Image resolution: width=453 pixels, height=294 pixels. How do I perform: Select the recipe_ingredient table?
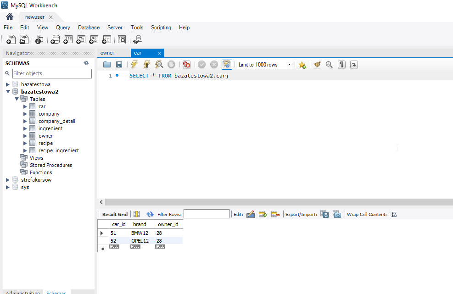click(59, 150)
